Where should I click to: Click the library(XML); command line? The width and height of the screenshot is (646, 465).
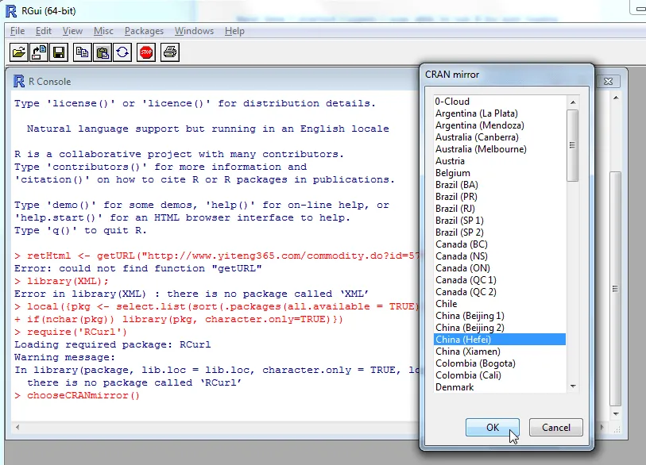[62, 281]
